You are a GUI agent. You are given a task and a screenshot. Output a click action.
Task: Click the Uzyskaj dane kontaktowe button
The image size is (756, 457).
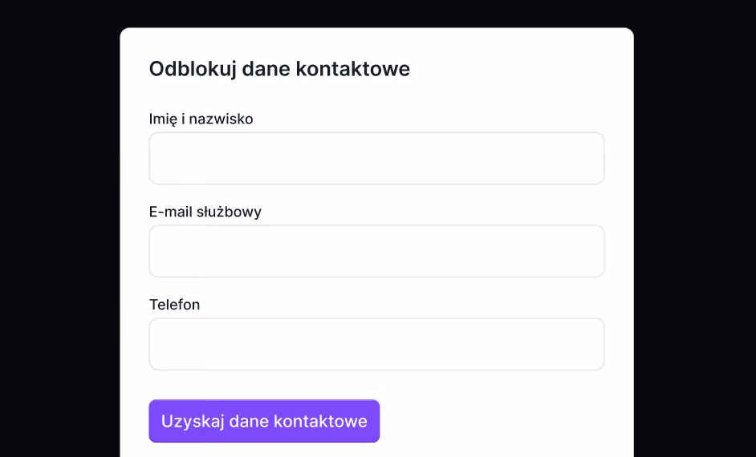(x=264, y=421)
